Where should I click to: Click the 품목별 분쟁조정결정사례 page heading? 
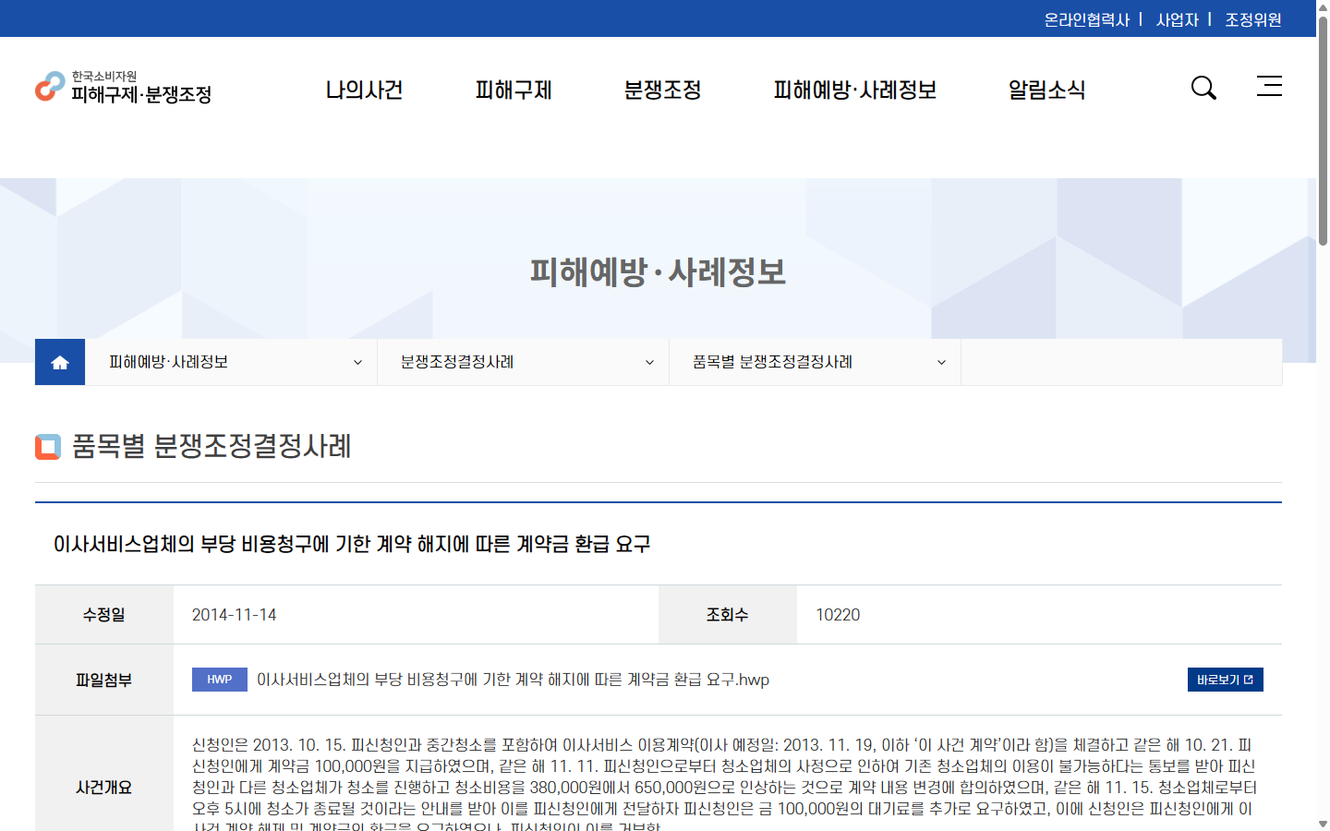tap(212, 446)
